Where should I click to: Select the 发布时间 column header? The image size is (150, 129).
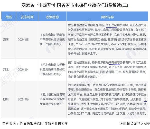(x=27, y=17)
